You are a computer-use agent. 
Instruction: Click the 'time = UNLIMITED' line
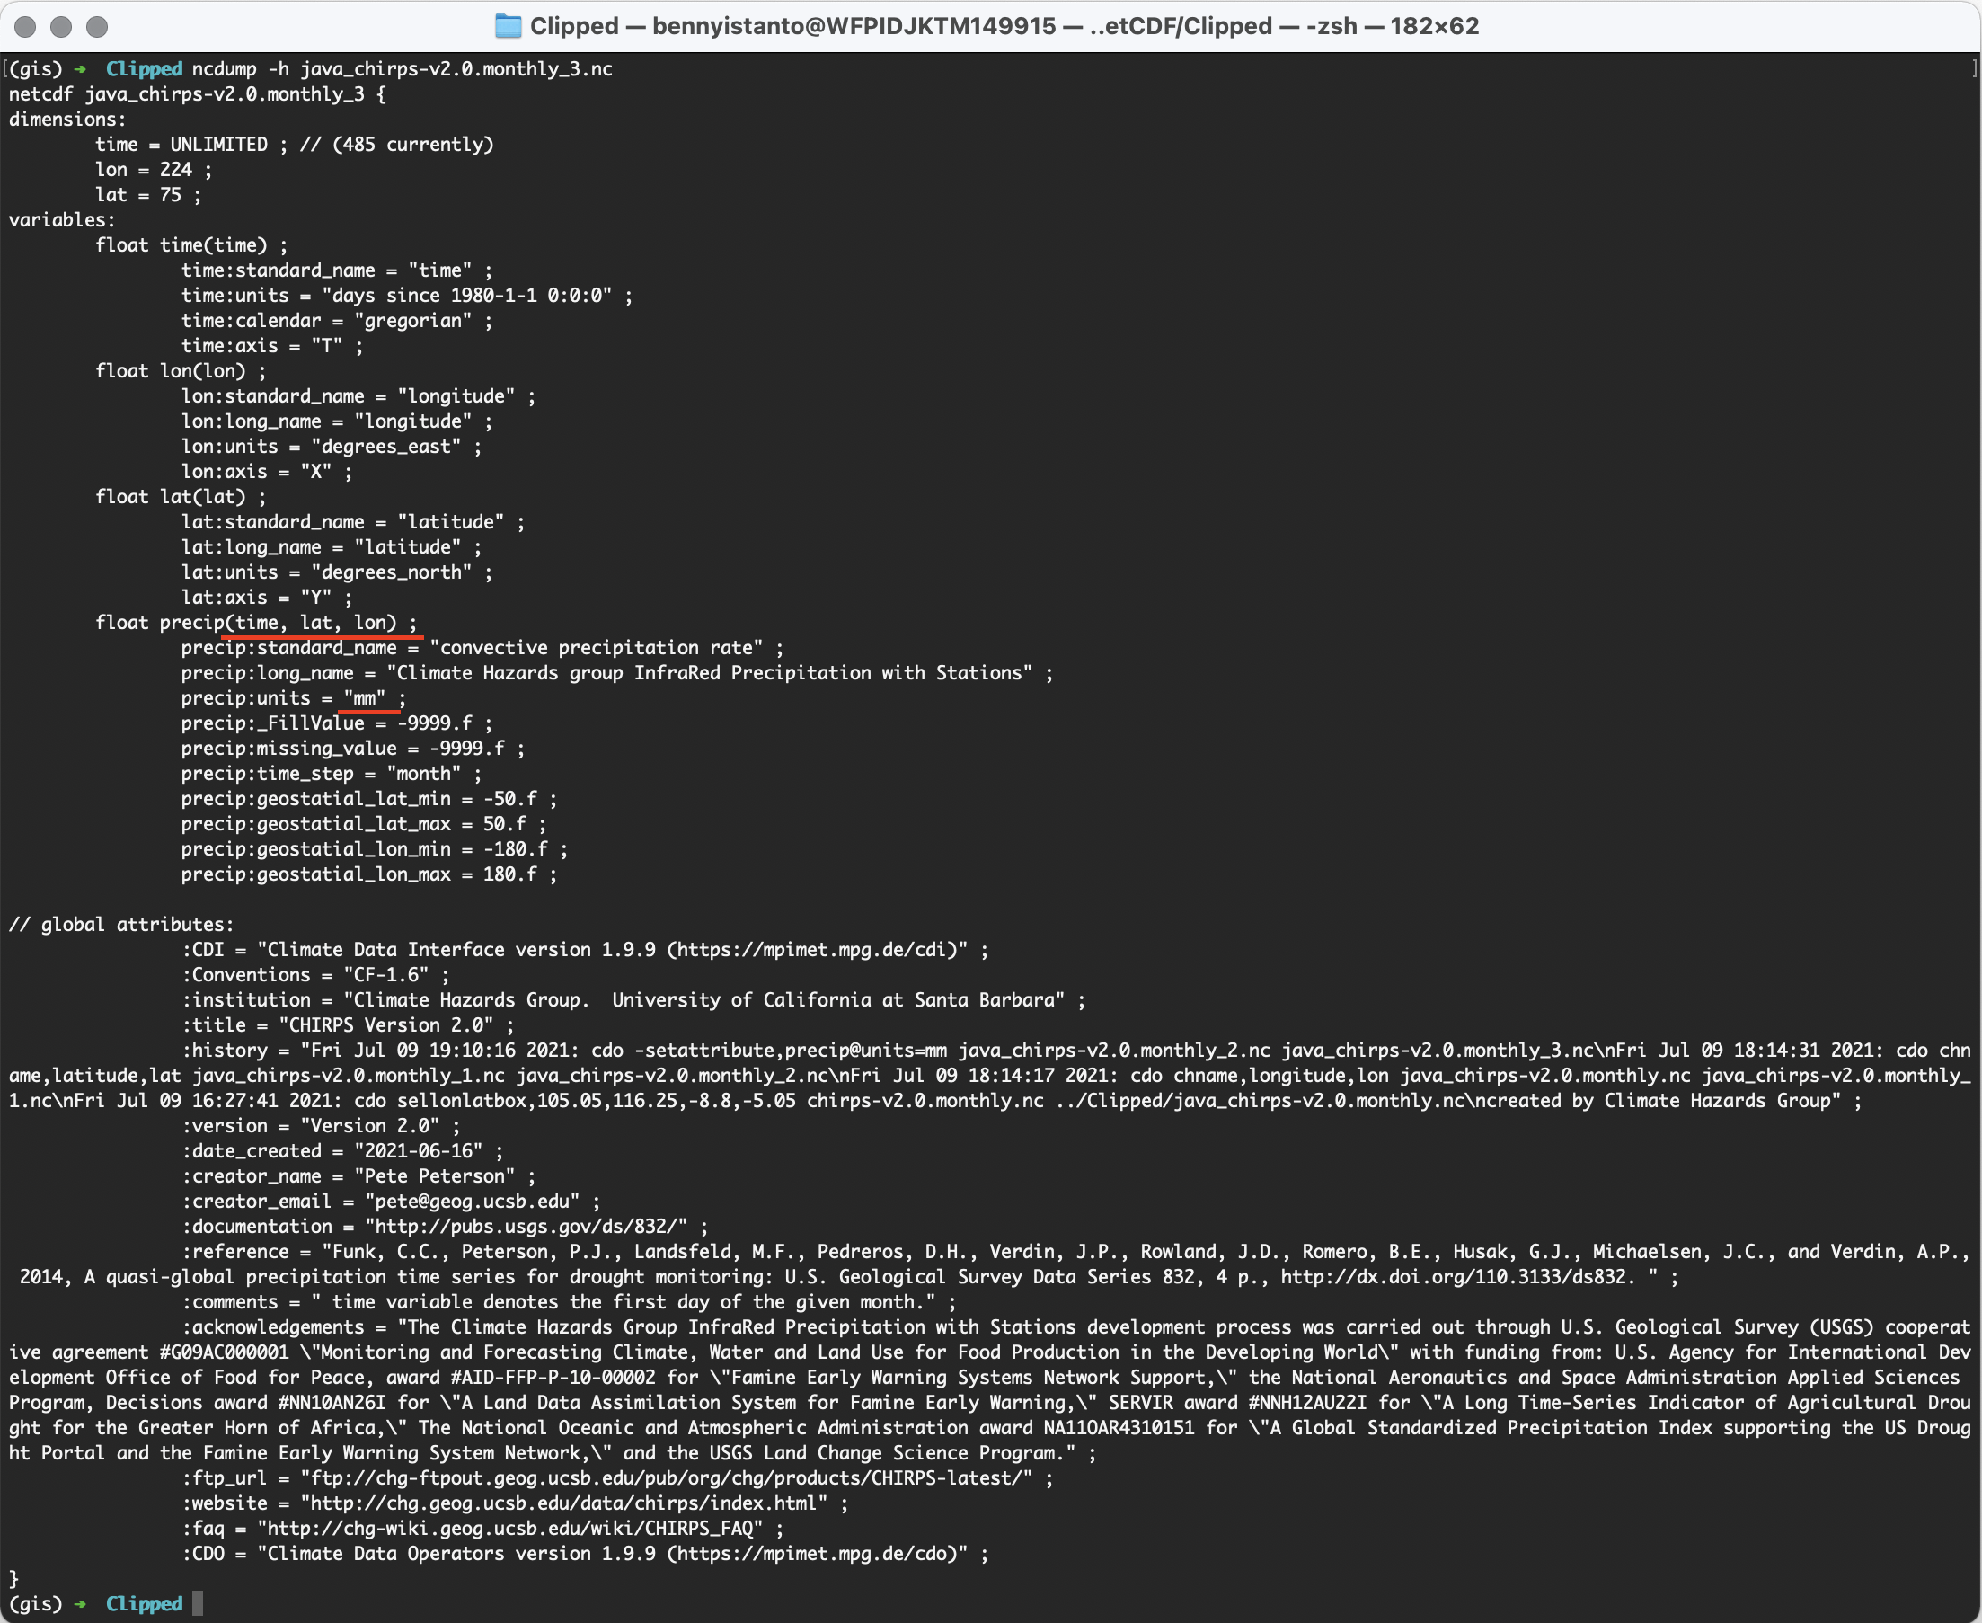tap(295, 145)
